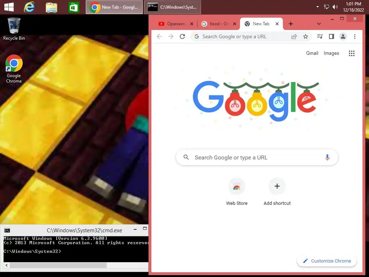
Task: Focus the Google search box on page
Action: [x=257, y=157]
